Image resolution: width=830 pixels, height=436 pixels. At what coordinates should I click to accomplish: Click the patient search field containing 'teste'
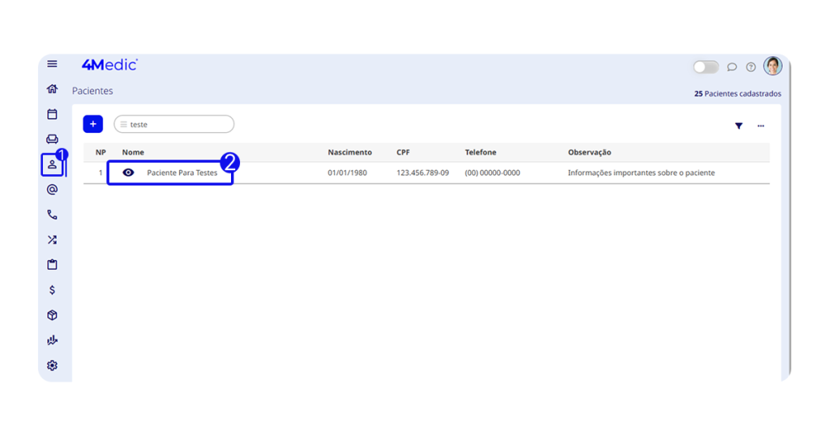click(x=178, y=125)
